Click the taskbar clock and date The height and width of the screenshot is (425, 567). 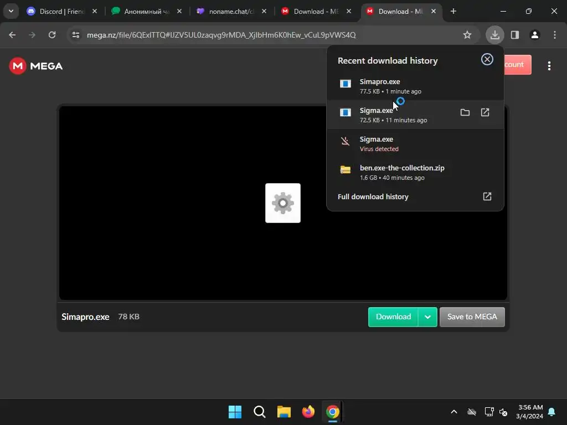529,412
